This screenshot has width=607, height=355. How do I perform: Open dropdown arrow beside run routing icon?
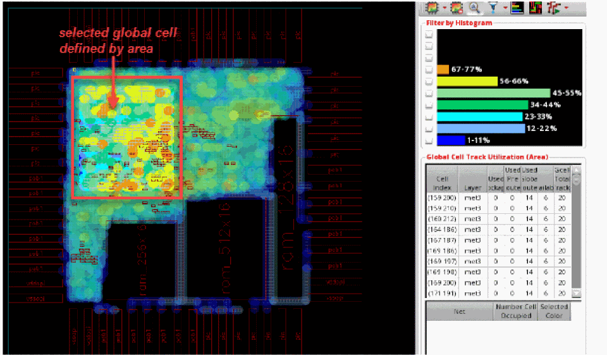coord(566,8)
